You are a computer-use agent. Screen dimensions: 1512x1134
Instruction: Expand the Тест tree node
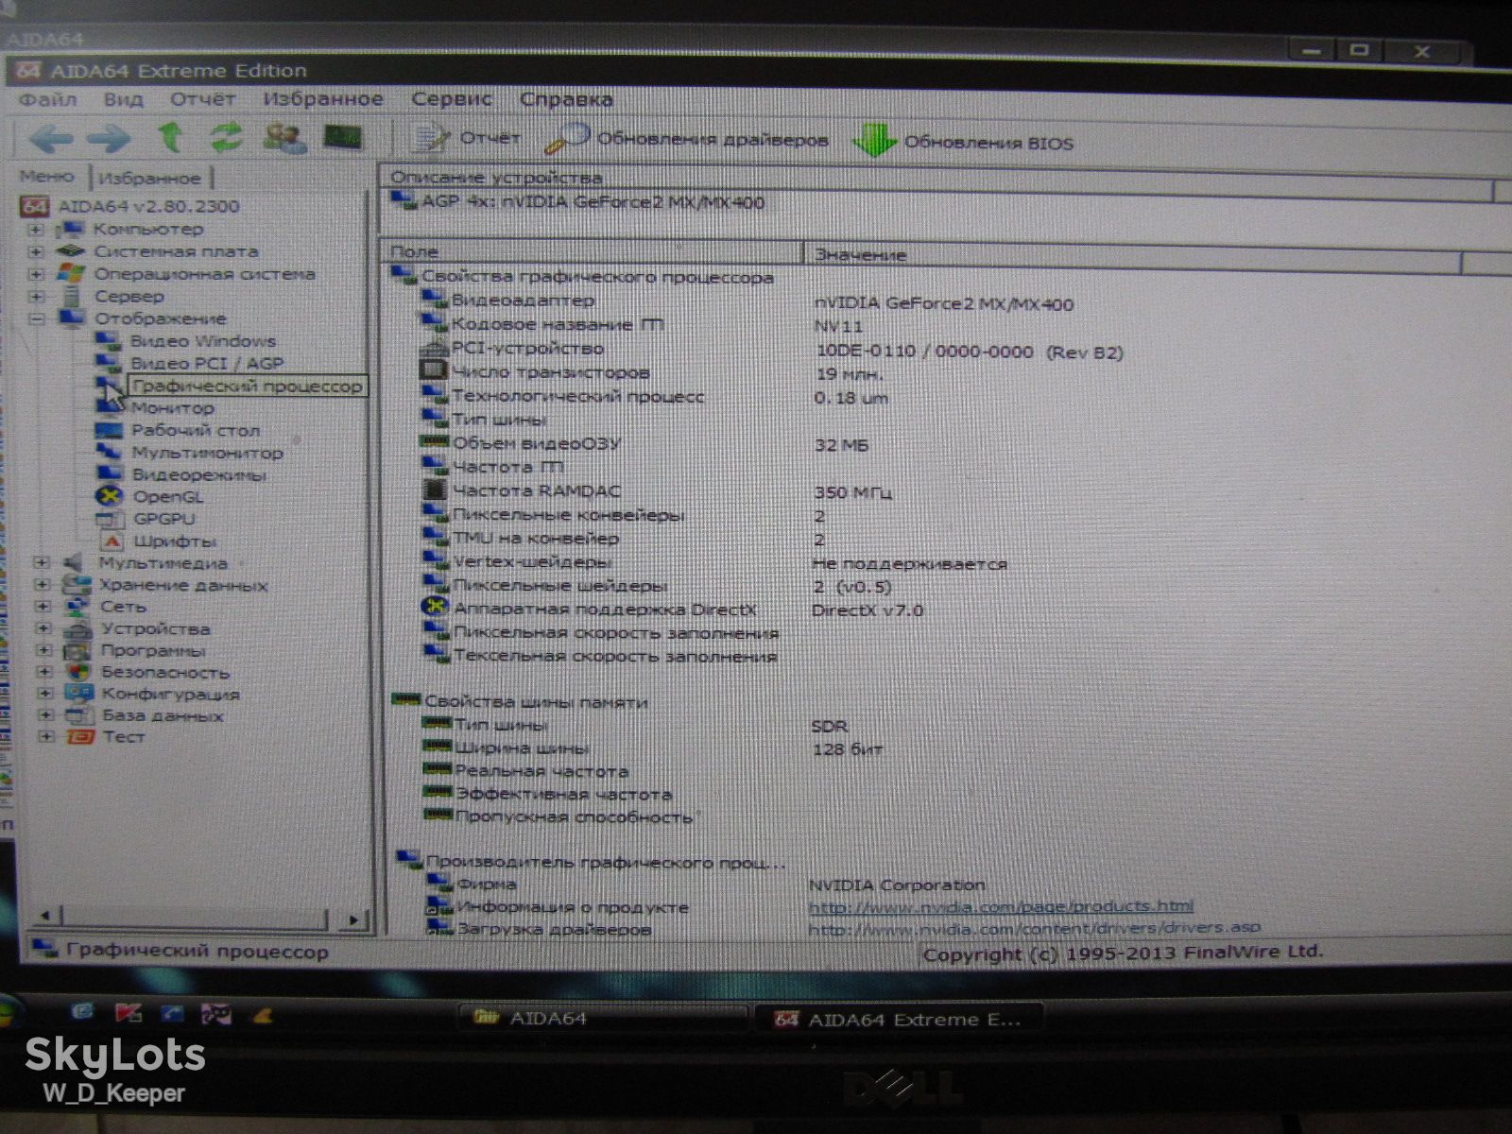click(x=44, y=736)
